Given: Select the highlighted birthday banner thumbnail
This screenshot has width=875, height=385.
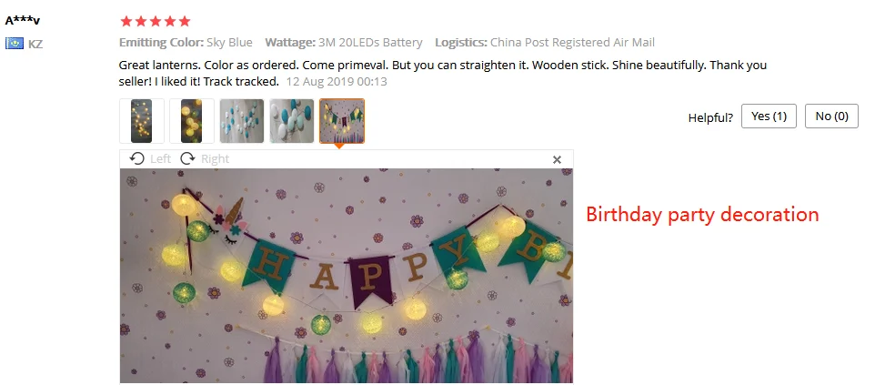Looking at the screenshot, I should pyautogui.click(x=342, y=121).
